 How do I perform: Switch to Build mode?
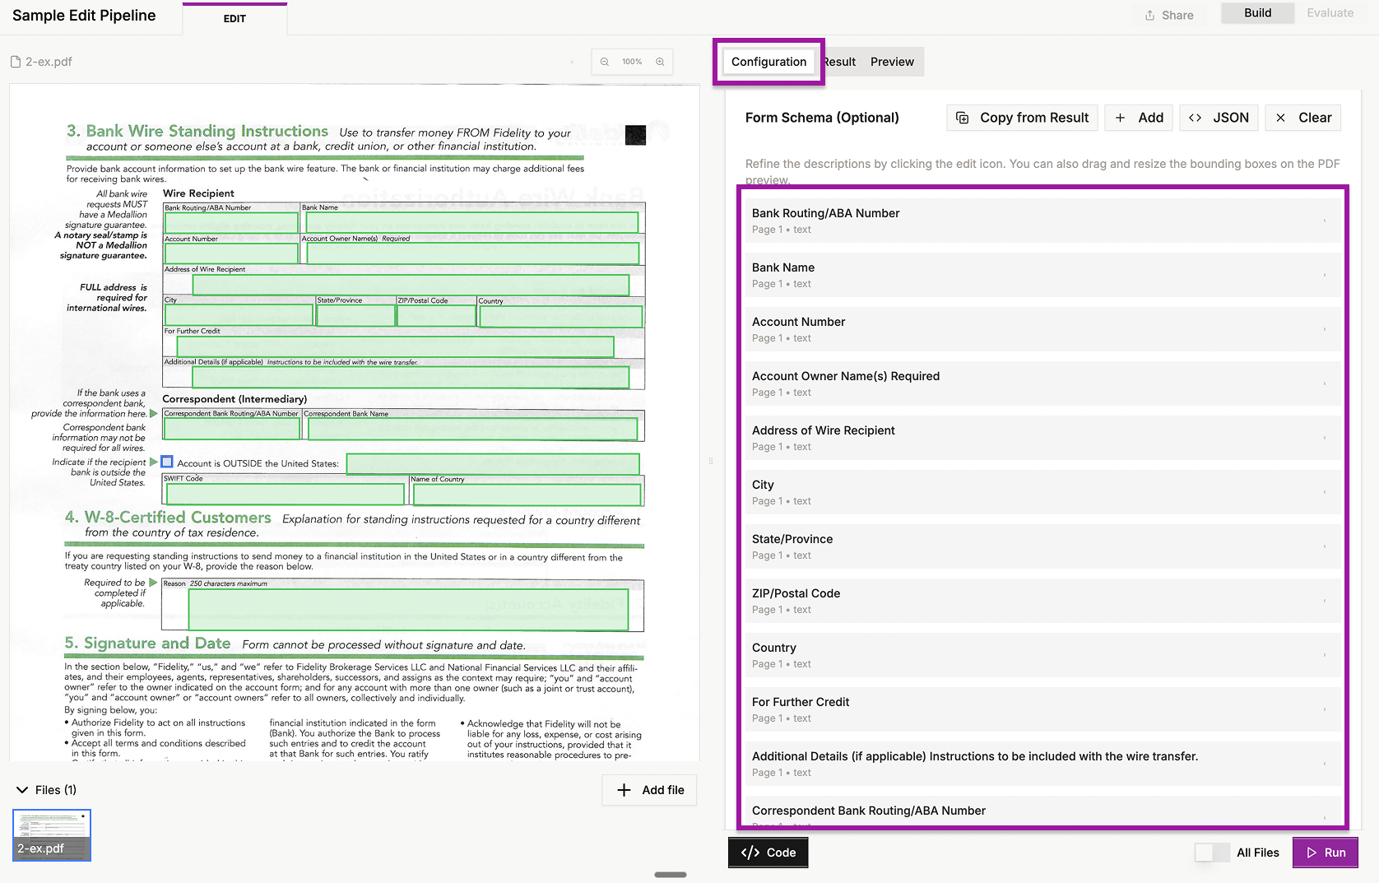(1257, 13)
